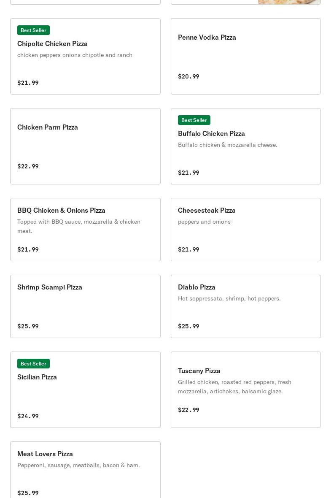Click Tuscany Pizza ingredients description
This screenshot has width=331, height=498.
234,387
